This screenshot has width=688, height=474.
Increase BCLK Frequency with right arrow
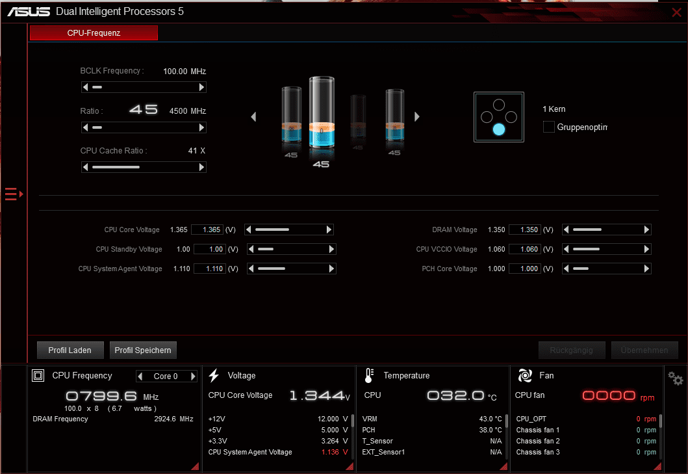pos(201,87)
